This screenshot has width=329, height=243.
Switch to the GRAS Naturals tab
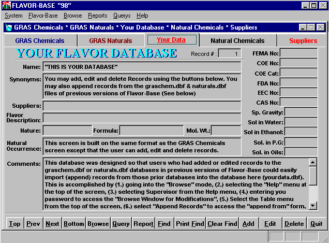pos(111,41)
